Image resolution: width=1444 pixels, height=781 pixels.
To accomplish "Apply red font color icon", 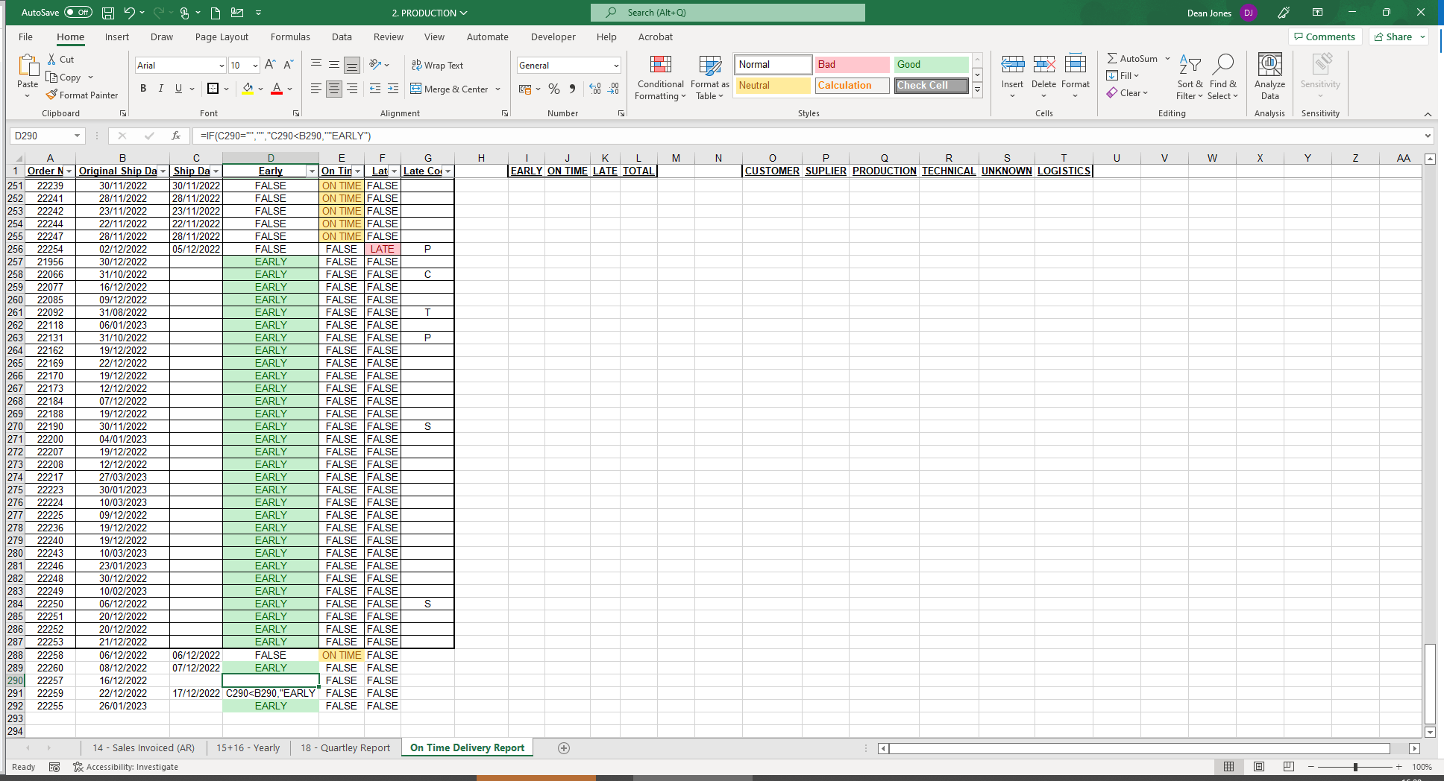I will [277, 89].
